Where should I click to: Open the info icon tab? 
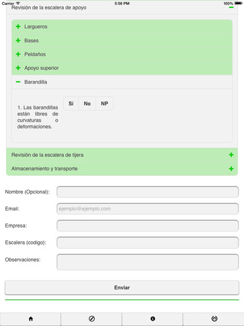(x=152, y=319)
